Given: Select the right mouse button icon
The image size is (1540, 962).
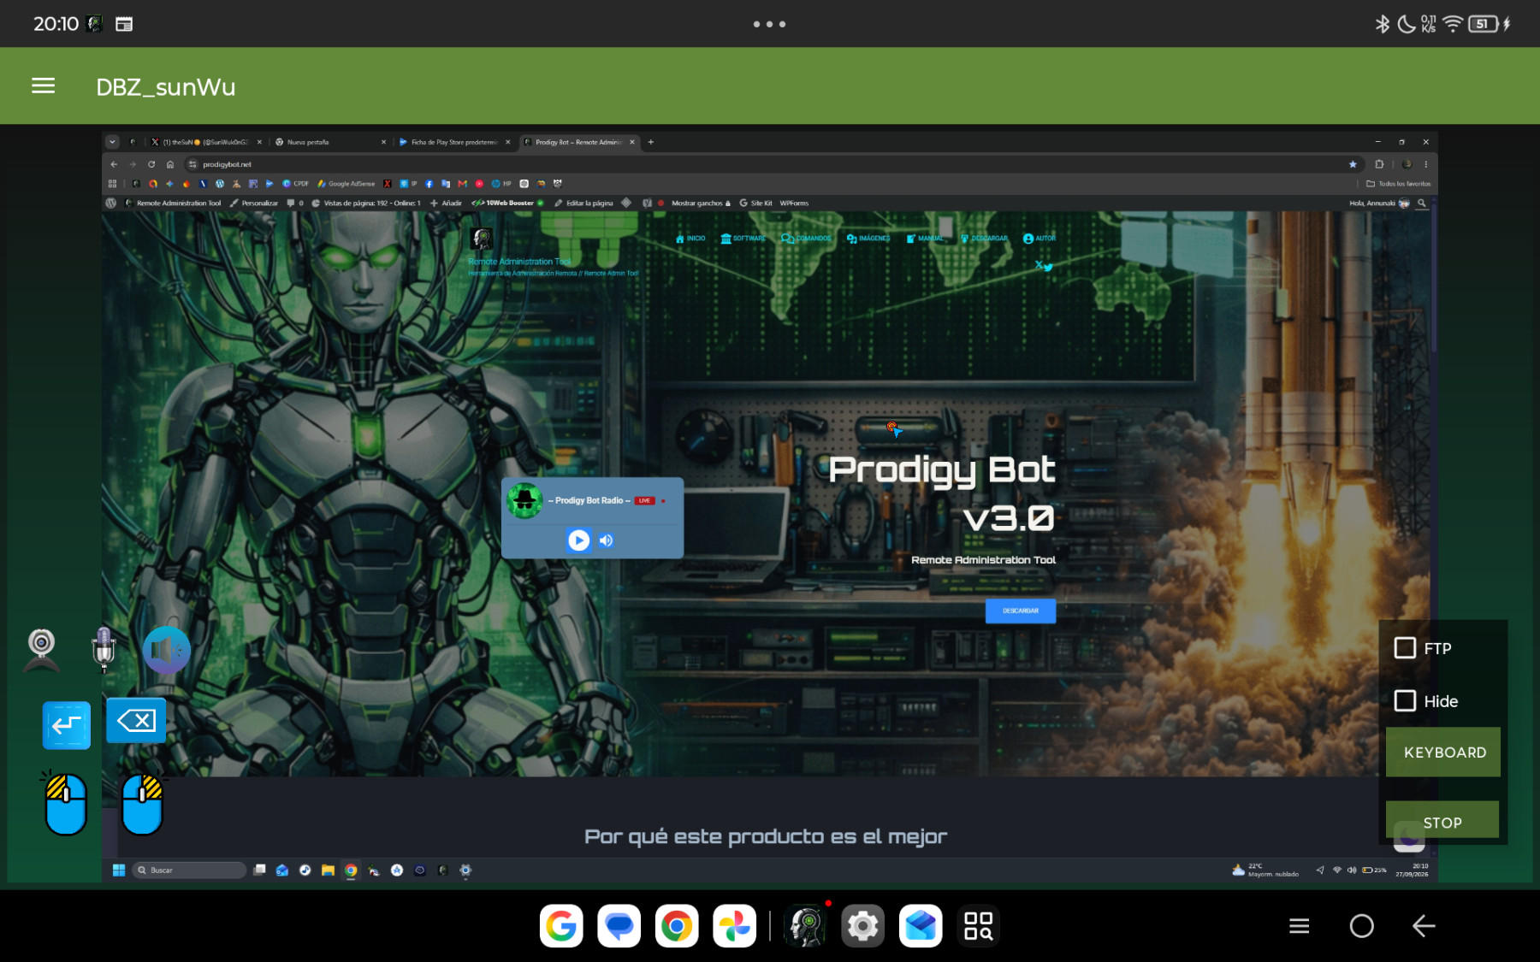Looking at the screenshot, I should tap(142, 803).
